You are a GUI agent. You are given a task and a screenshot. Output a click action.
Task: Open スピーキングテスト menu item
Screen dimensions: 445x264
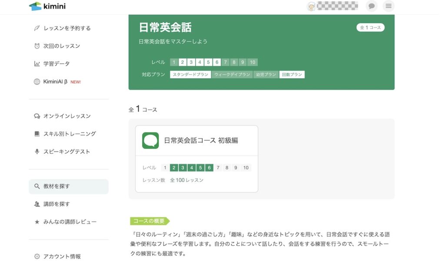point(66,152)
